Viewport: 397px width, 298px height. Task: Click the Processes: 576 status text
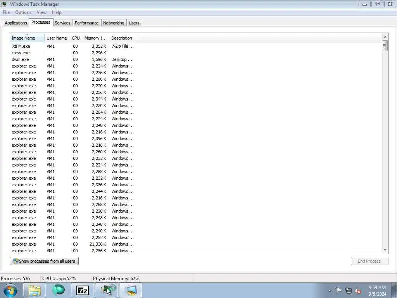coord(15,279)
